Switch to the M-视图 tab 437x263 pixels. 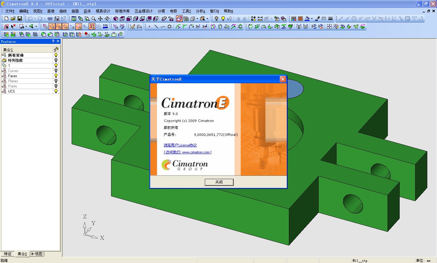coord(37,254)
